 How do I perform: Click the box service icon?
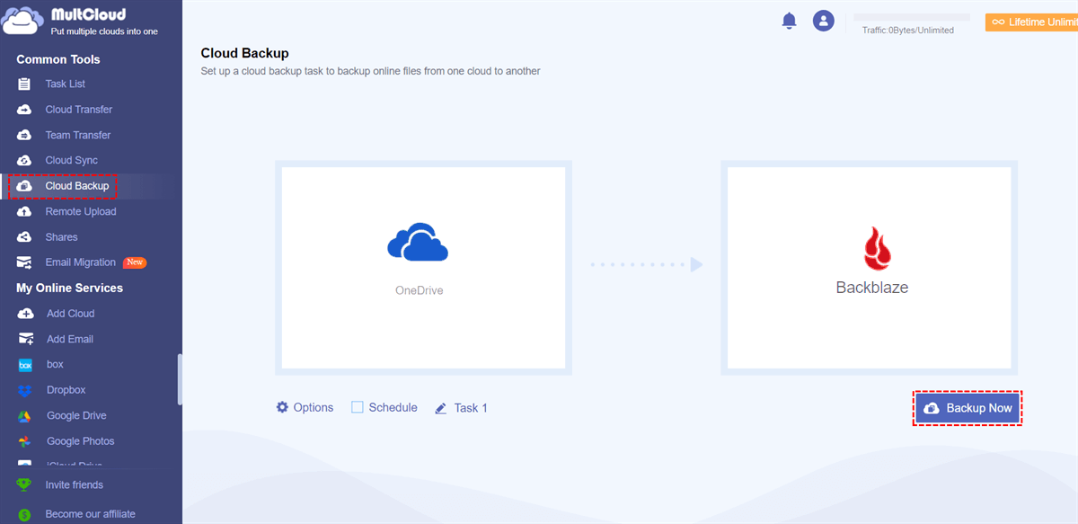point(26,365)
